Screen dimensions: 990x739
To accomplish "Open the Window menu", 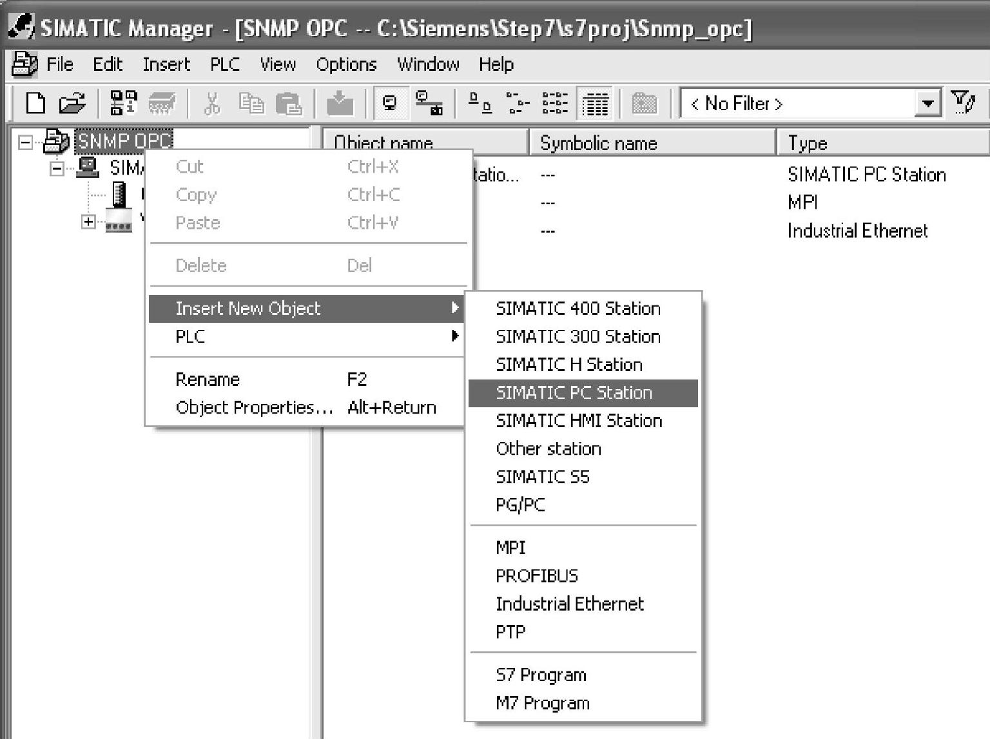I will 428,64.
